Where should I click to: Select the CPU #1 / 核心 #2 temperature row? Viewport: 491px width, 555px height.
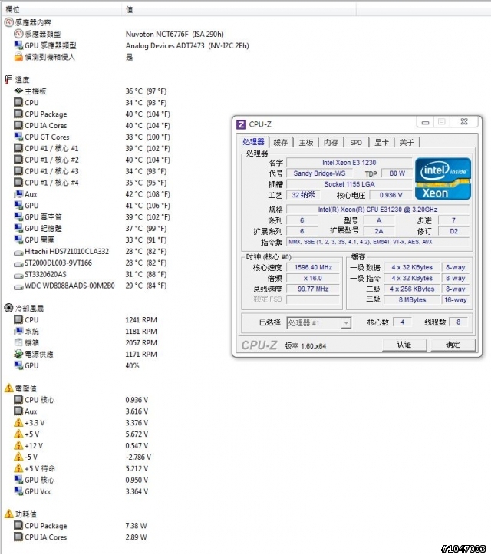(92, 160)
